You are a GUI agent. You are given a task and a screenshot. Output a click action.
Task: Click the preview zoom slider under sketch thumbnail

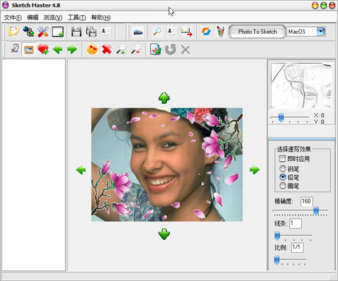(x=281, y=117)
